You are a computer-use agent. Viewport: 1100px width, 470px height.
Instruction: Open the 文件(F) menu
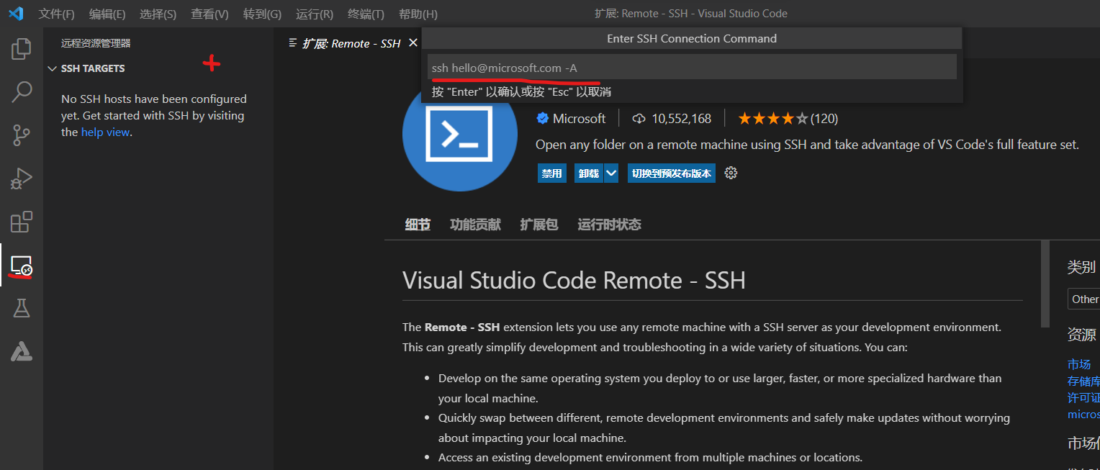point(56,14)
